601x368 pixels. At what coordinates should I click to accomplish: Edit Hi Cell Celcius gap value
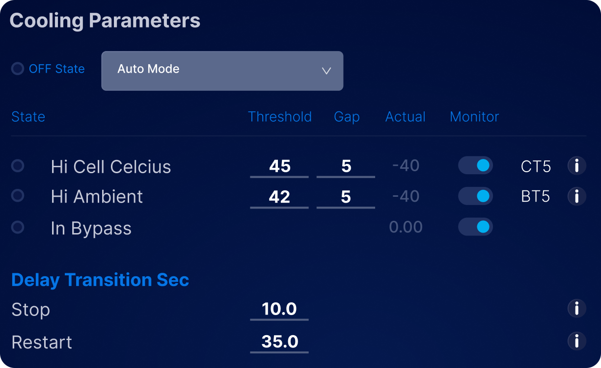(346, 166)
